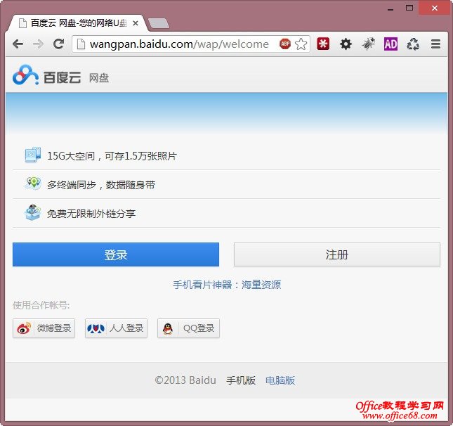
Task: Click the 注册 register button
Action: pyautogui.click(x=337, y=254)
